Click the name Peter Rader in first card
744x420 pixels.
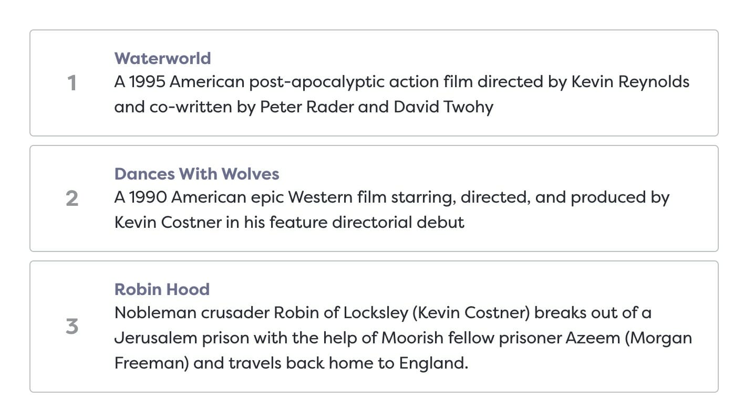point(307,107)
